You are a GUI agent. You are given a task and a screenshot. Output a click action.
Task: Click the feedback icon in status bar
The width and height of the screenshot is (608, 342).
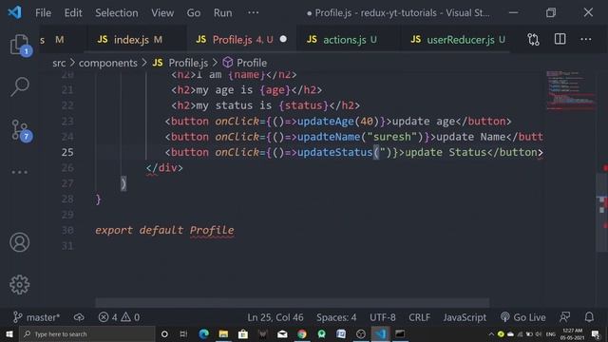564,317
